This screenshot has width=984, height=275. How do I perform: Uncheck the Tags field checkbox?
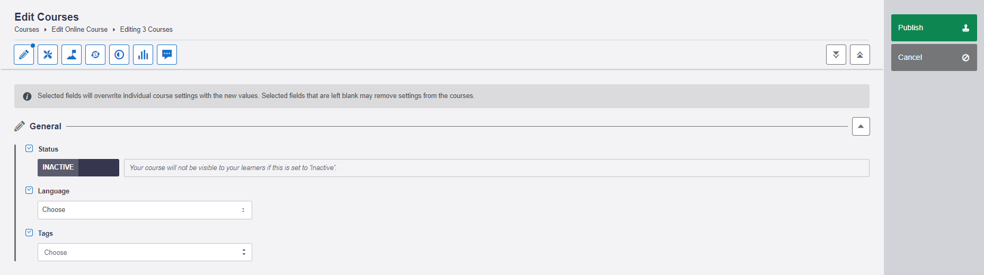point(29,233)
